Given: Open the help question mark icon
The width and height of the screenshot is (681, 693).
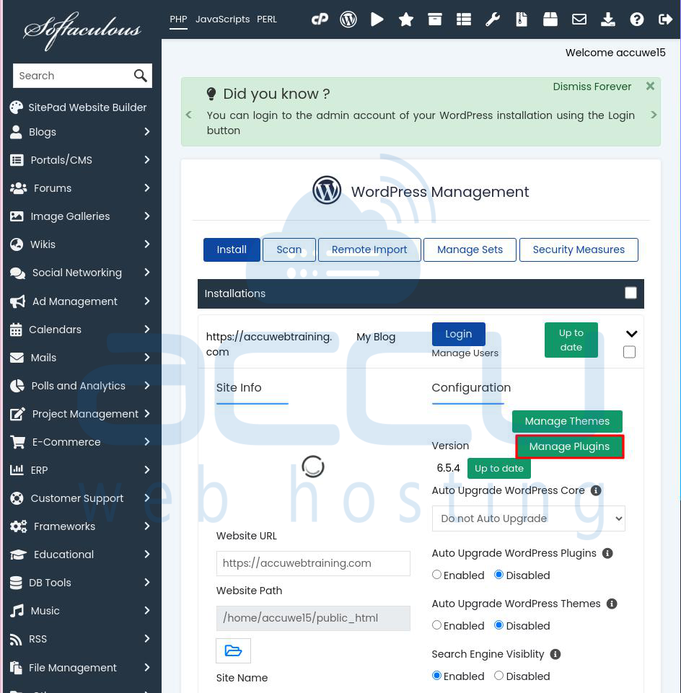Looking at the screenshot, I should pos(637,19).
